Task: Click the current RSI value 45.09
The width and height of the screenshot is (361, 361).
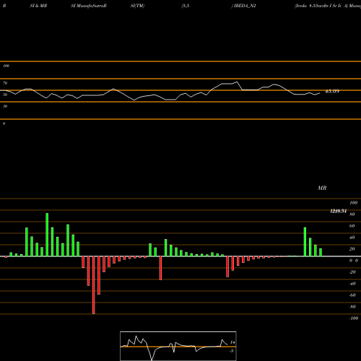Action: [x=332, y=91]
